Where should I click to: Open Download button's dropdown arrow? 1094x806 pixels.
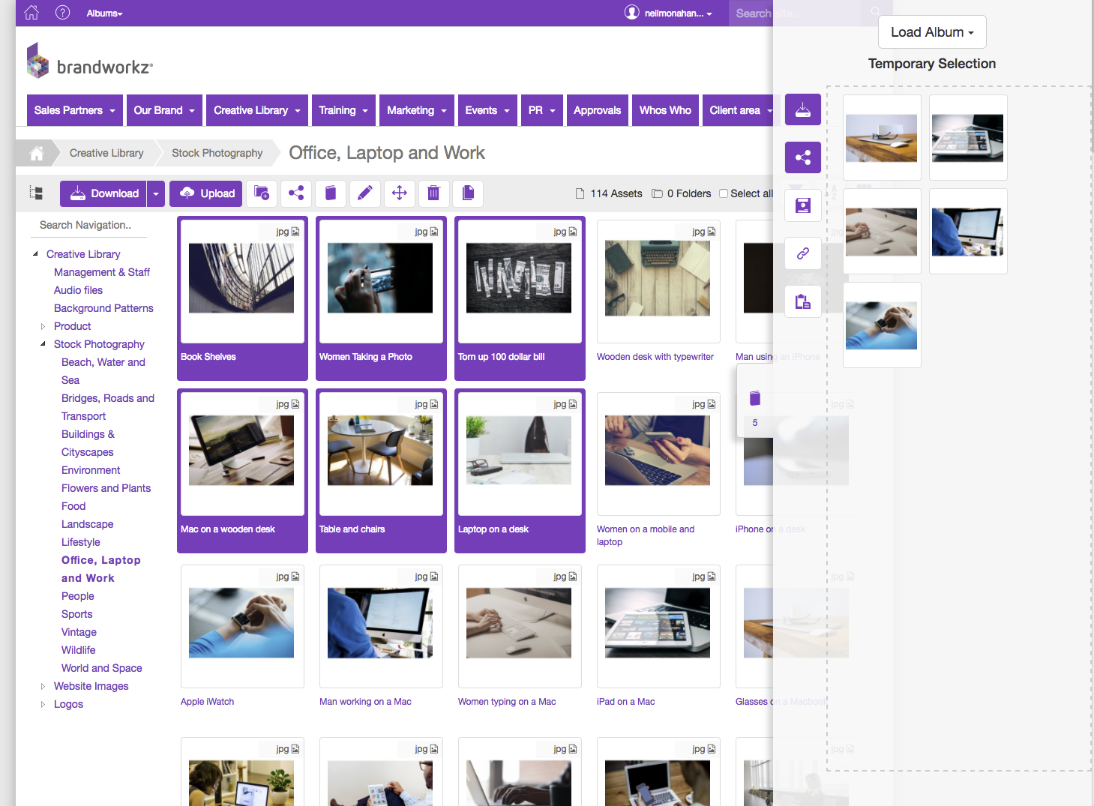156,193
